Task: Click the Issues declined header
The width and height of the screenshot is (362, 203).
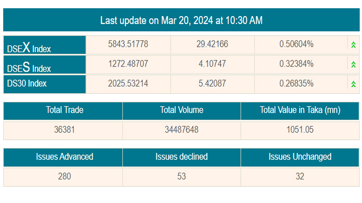Action: (181, 157)
